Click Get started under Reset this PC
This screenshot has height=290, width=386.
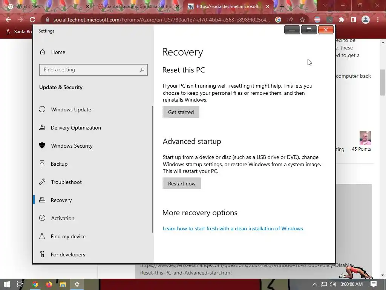(x=181, y=112)
